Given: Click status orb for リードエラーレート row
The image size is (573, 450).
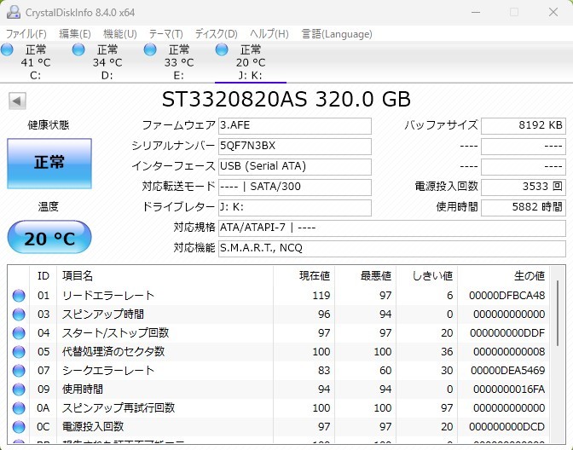Looking at the screenshot, I should click(x=19, y=296).
